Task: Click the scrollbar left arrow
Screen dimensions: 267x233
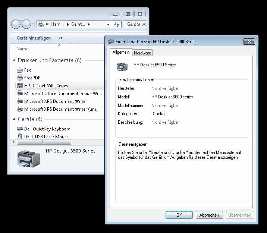Action: click(x=13, y=142)
